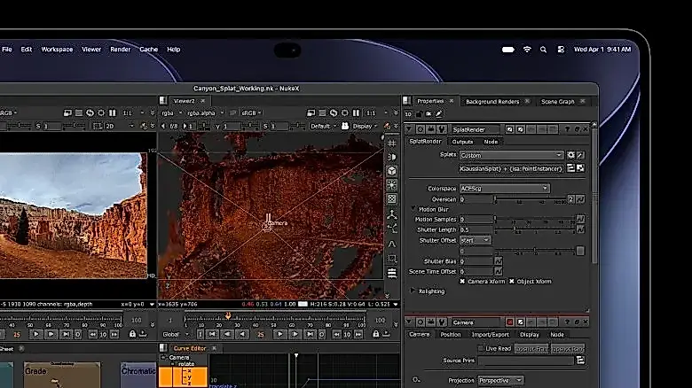Click the gear settings icon beside Splats dropdown
The width and height of the screenshot is (692, 388).
point(571,155)
